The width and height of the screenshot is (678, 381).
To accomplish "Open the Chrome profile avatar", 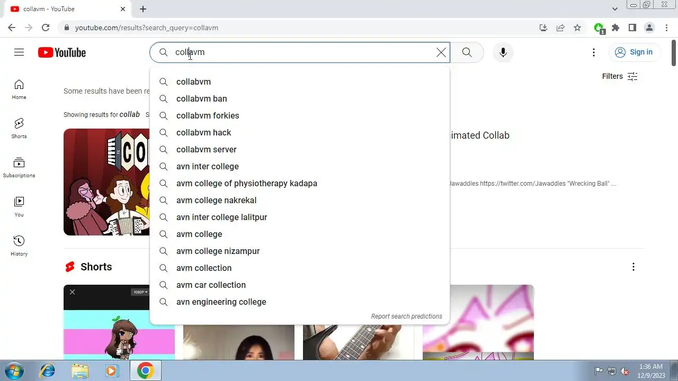I will pos(649,28).
